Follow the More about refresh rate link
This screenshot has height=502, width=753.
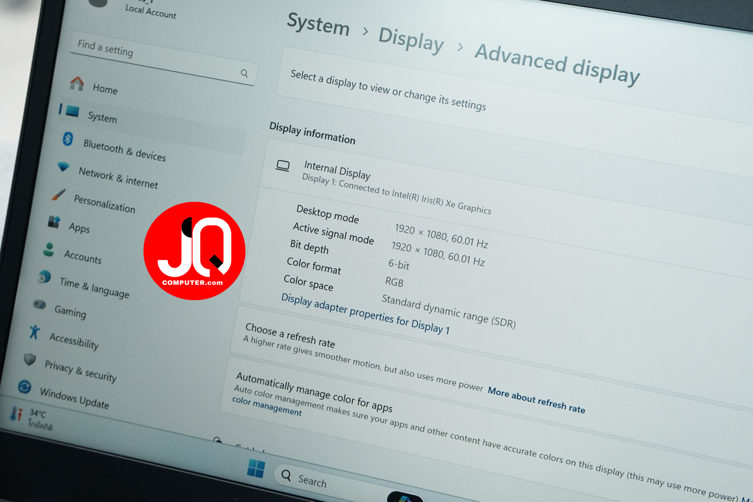[x=537, y=400]
